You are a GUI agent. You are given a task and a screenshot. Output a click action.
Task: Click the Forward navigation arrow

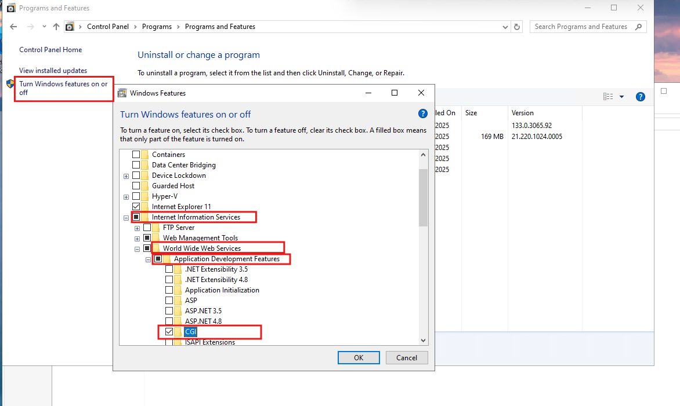[x=30, y=27]
